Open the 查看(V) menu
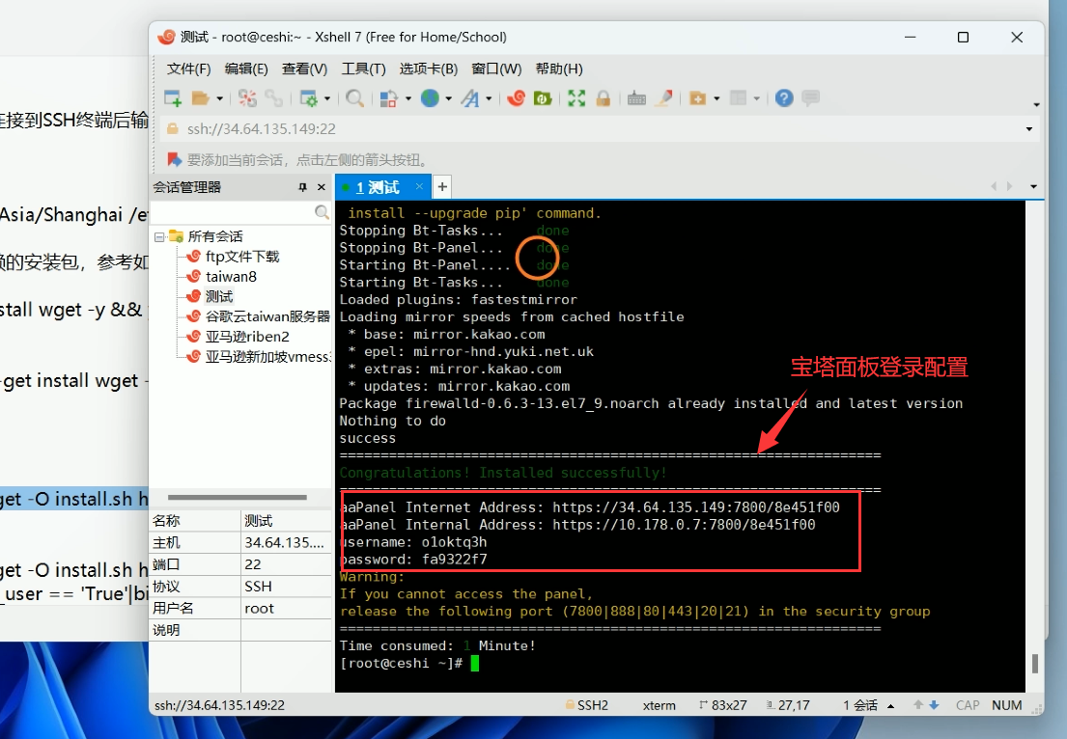 pyautogui.click(x=304, y=68)
